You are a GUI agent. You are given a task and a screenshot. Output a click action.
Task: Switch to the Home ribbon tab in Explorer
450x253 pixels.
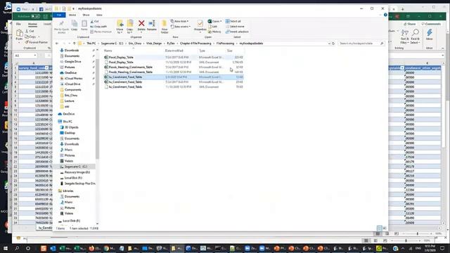click(72, 15)
